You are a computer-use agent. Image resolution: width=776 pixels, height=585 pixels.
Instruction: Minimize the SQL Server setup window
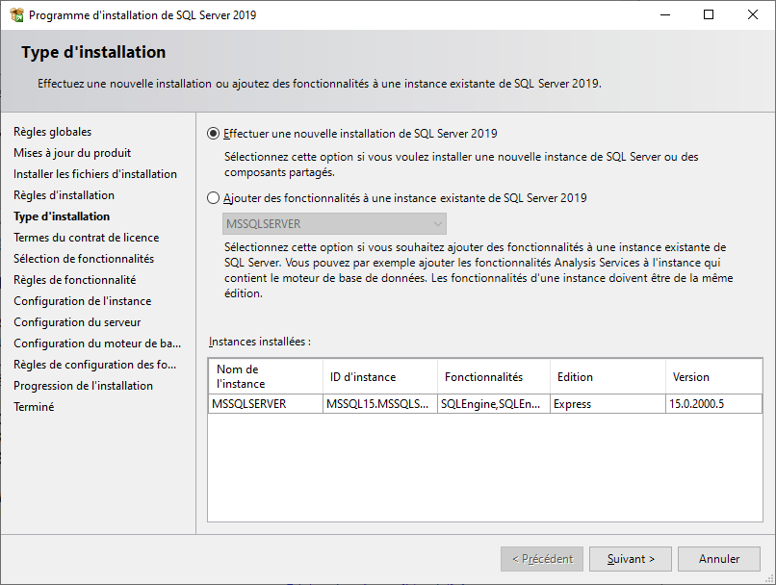665,14
